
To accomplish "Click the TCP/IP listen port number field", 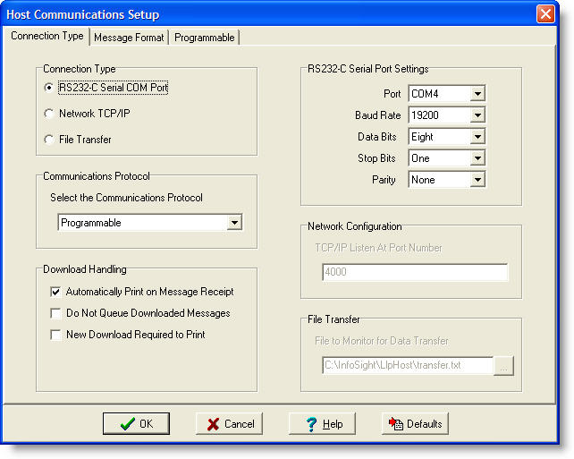I will [x=415, y=272].
